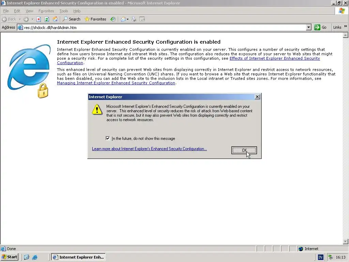The image size is (349, 262).
Task: Open the View menu
Action: (x=29, y=11)
